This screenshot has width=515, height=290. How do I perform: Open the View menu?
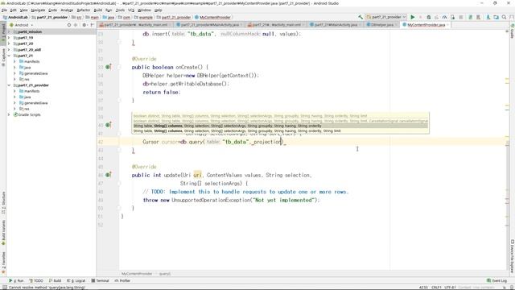tap(23, 10)
